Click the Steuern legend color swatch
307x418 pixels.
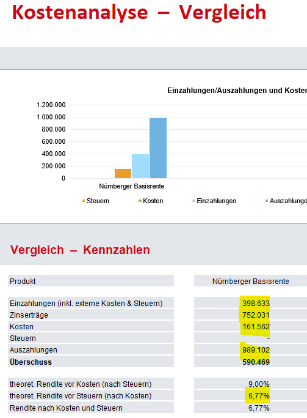click(84, 201)
